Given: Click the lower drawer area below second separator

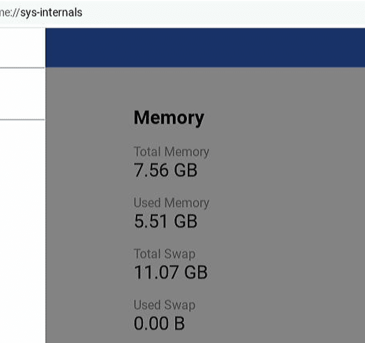Looking at the screenshot, I should [22, 231].
